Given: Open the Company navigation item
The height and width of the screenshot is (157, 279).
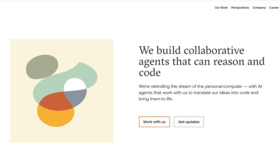Looking at the screenshot, I should [x=259, y=8].
